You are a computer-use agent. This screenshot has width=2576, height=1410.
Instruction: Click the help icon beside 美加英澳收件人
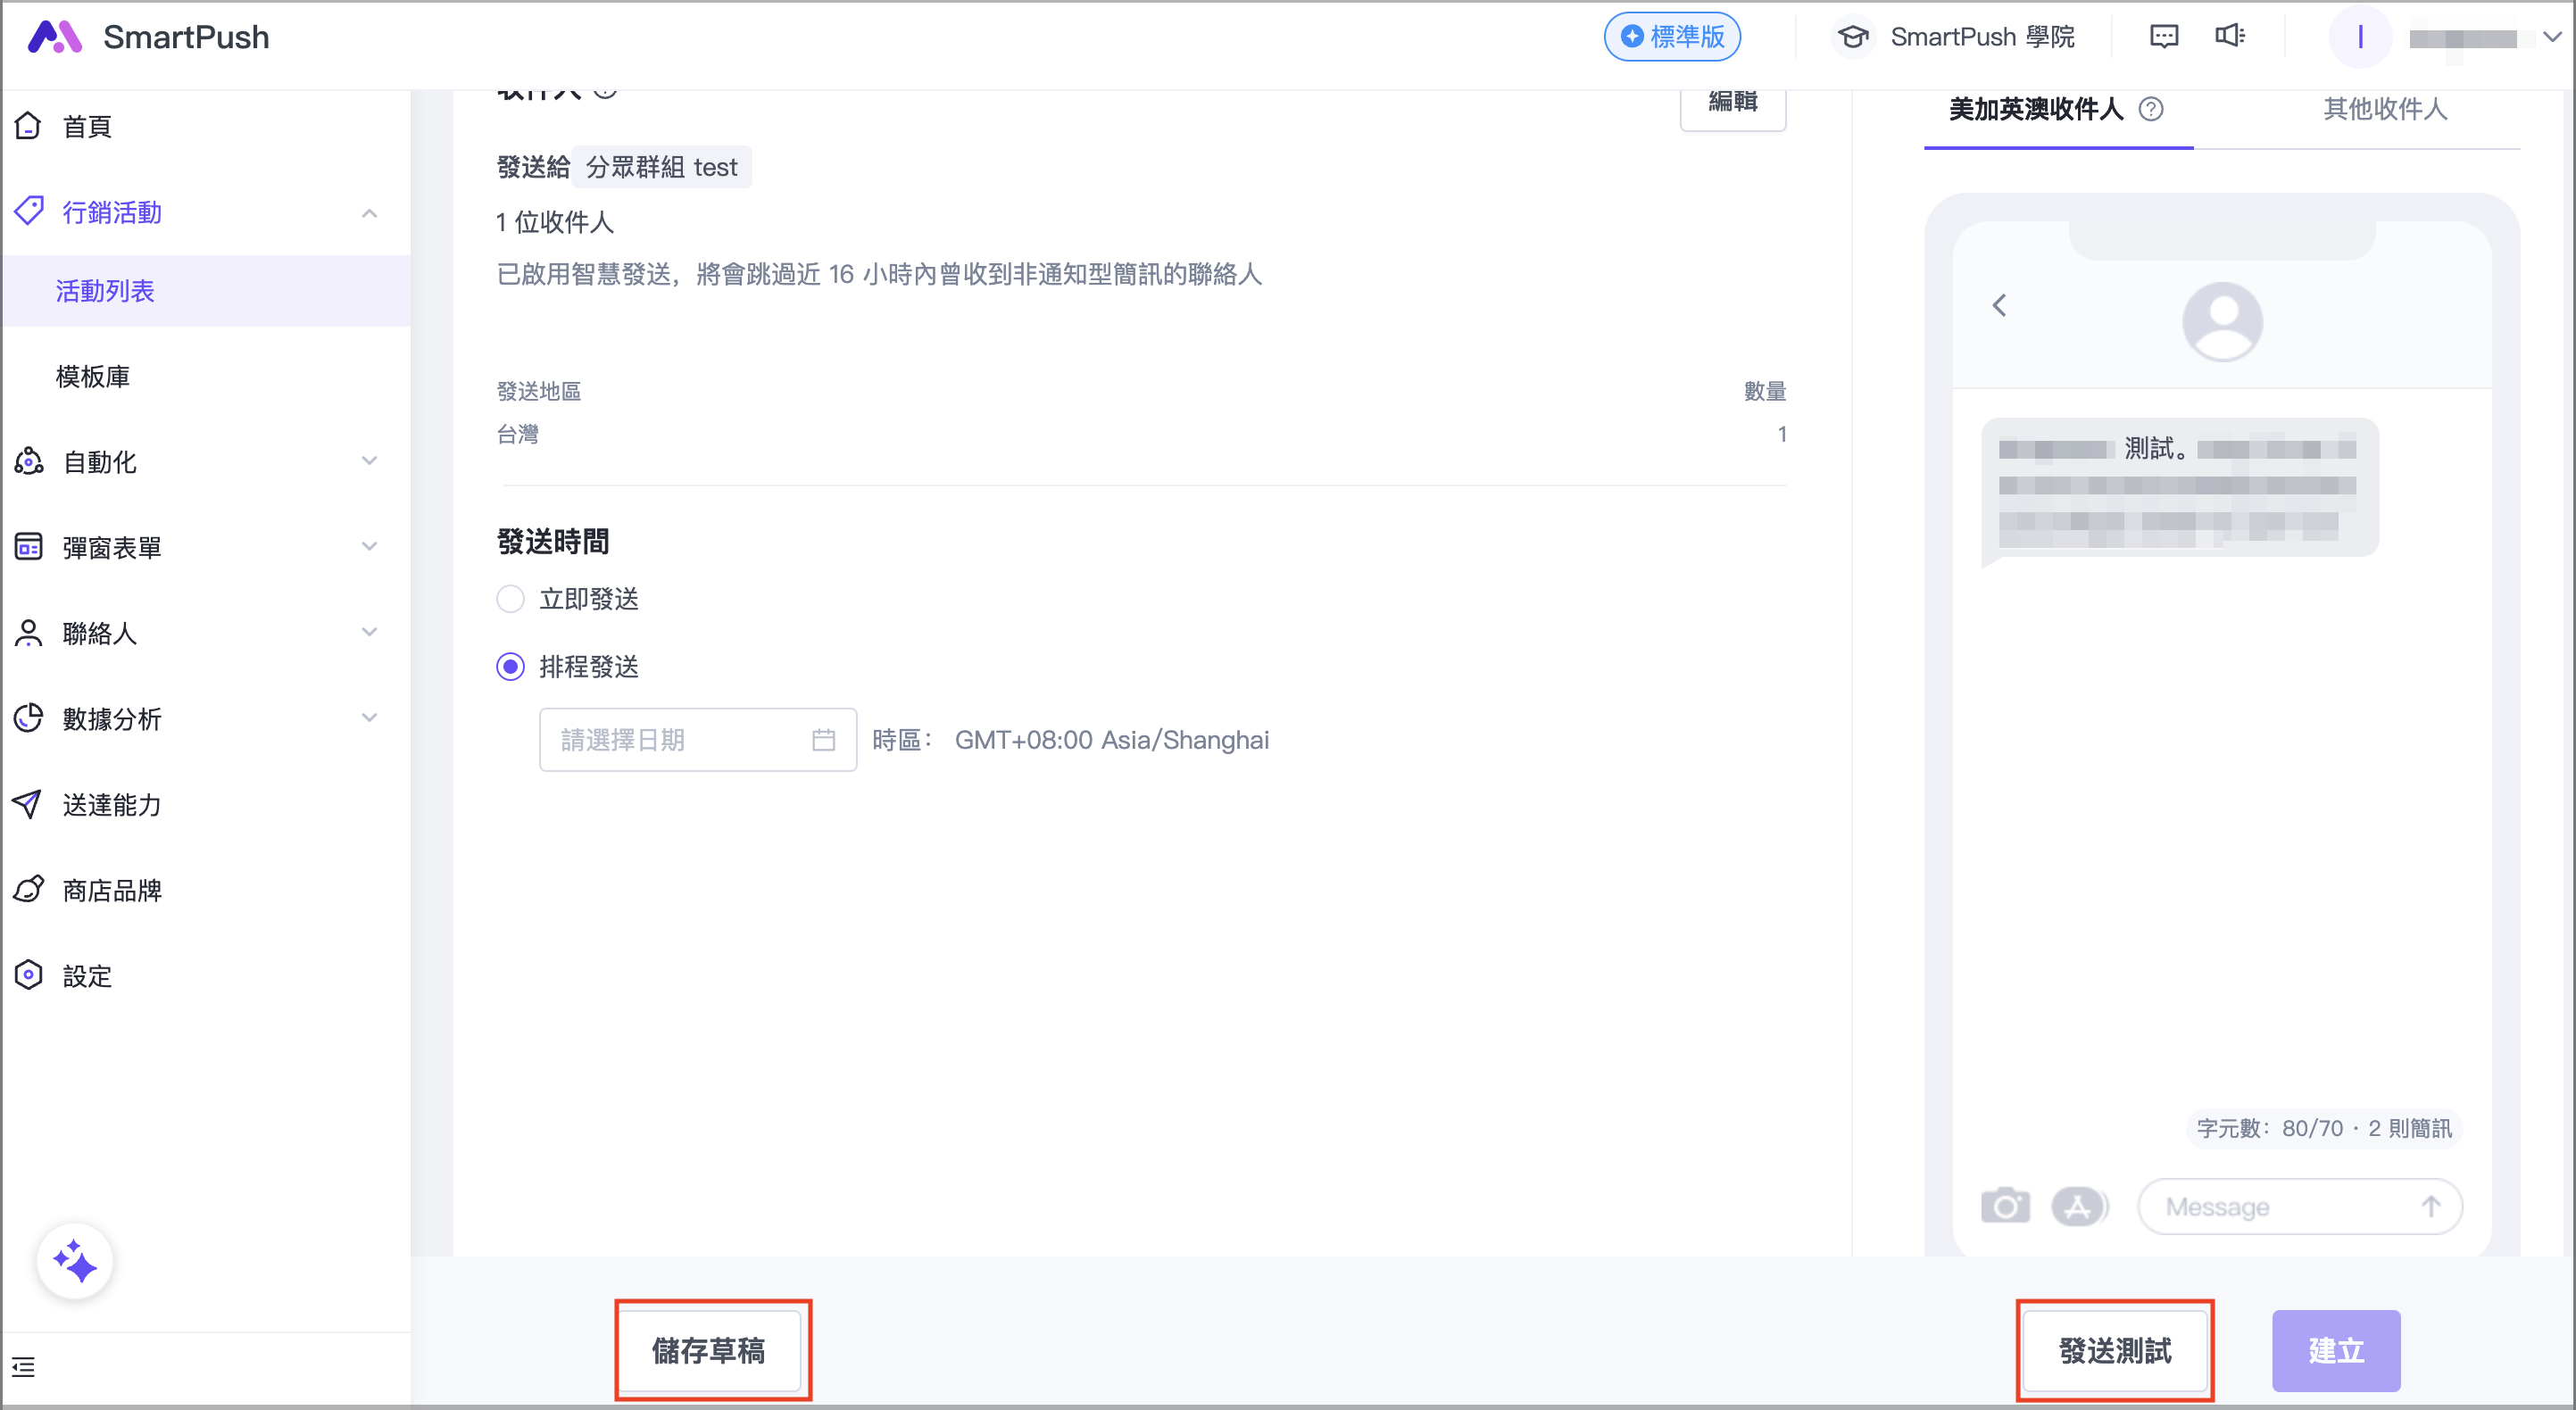point(2151,109)
